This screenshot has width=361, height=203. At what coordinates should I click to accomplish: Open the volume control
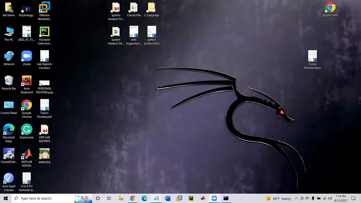coord(330,198)
